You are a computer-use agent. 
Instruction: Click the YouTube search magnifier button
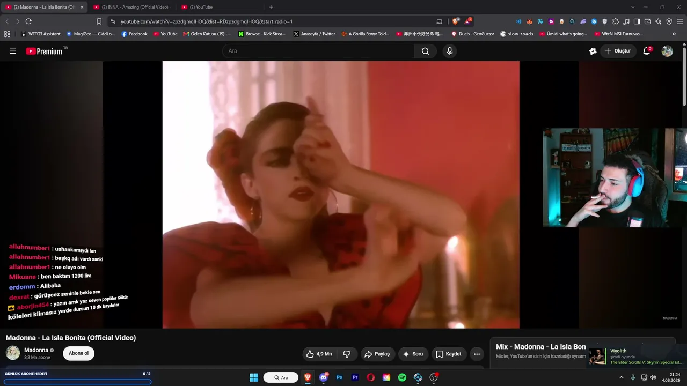pyautogui.click(x=425, y=51)
